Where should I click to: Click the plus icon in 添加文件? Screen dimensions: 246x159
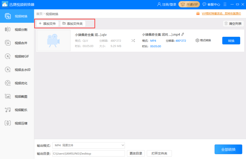tap(40, 23)
